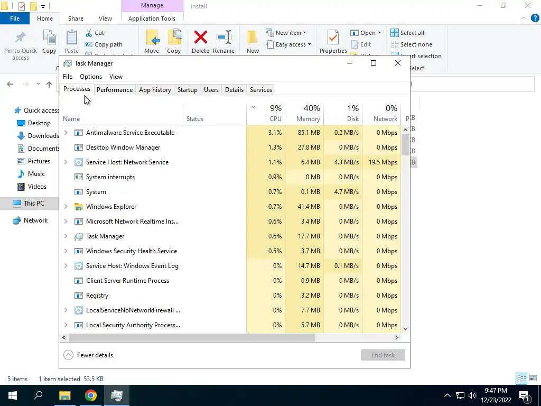Click the volume speaker icon in system tray
Viewport: 541px width, 406px height.
(472, 395)
